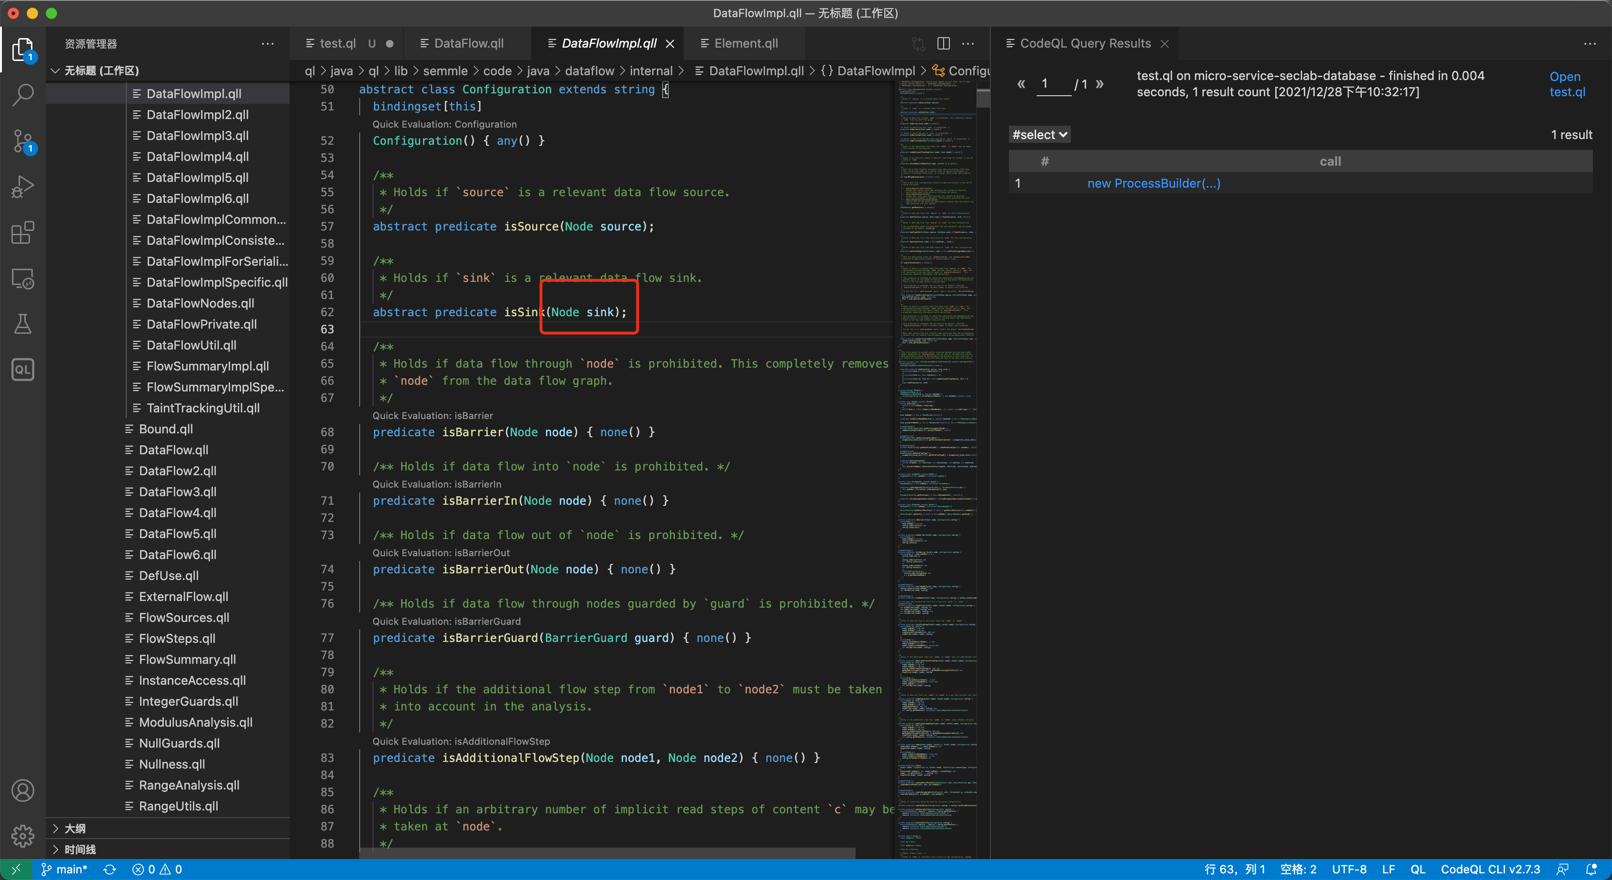Open breadcrumb DataFlowImpl.qll file entry
Screen dimensions: 1612x880
point(749,70)
